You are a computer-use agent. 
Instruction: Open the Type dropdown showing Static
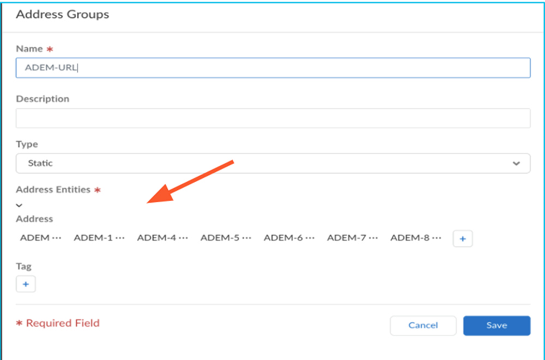point(272,163)
